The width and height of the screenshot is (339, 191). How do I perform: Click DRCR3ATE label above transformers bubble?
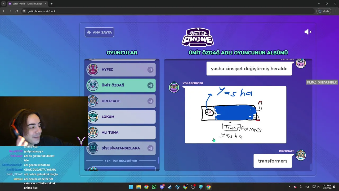coord(287,151)
